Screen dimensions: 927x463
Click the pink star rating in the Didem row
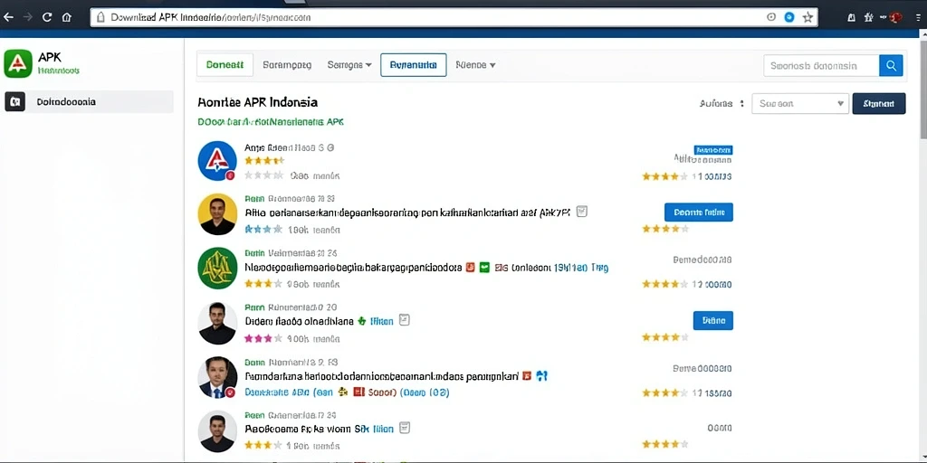pos(263,338)
